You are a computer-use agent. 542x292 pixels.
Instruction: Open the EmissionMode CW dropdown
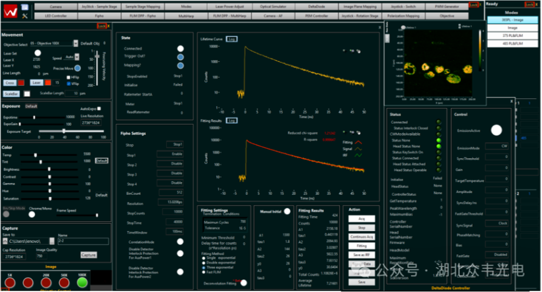click(496, 147)
